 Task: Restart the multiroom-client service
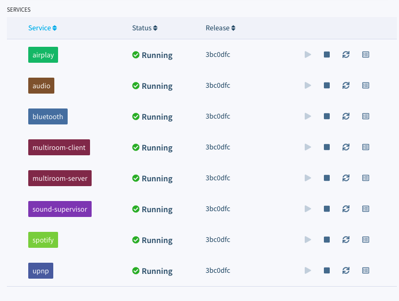tap(346, 147)
